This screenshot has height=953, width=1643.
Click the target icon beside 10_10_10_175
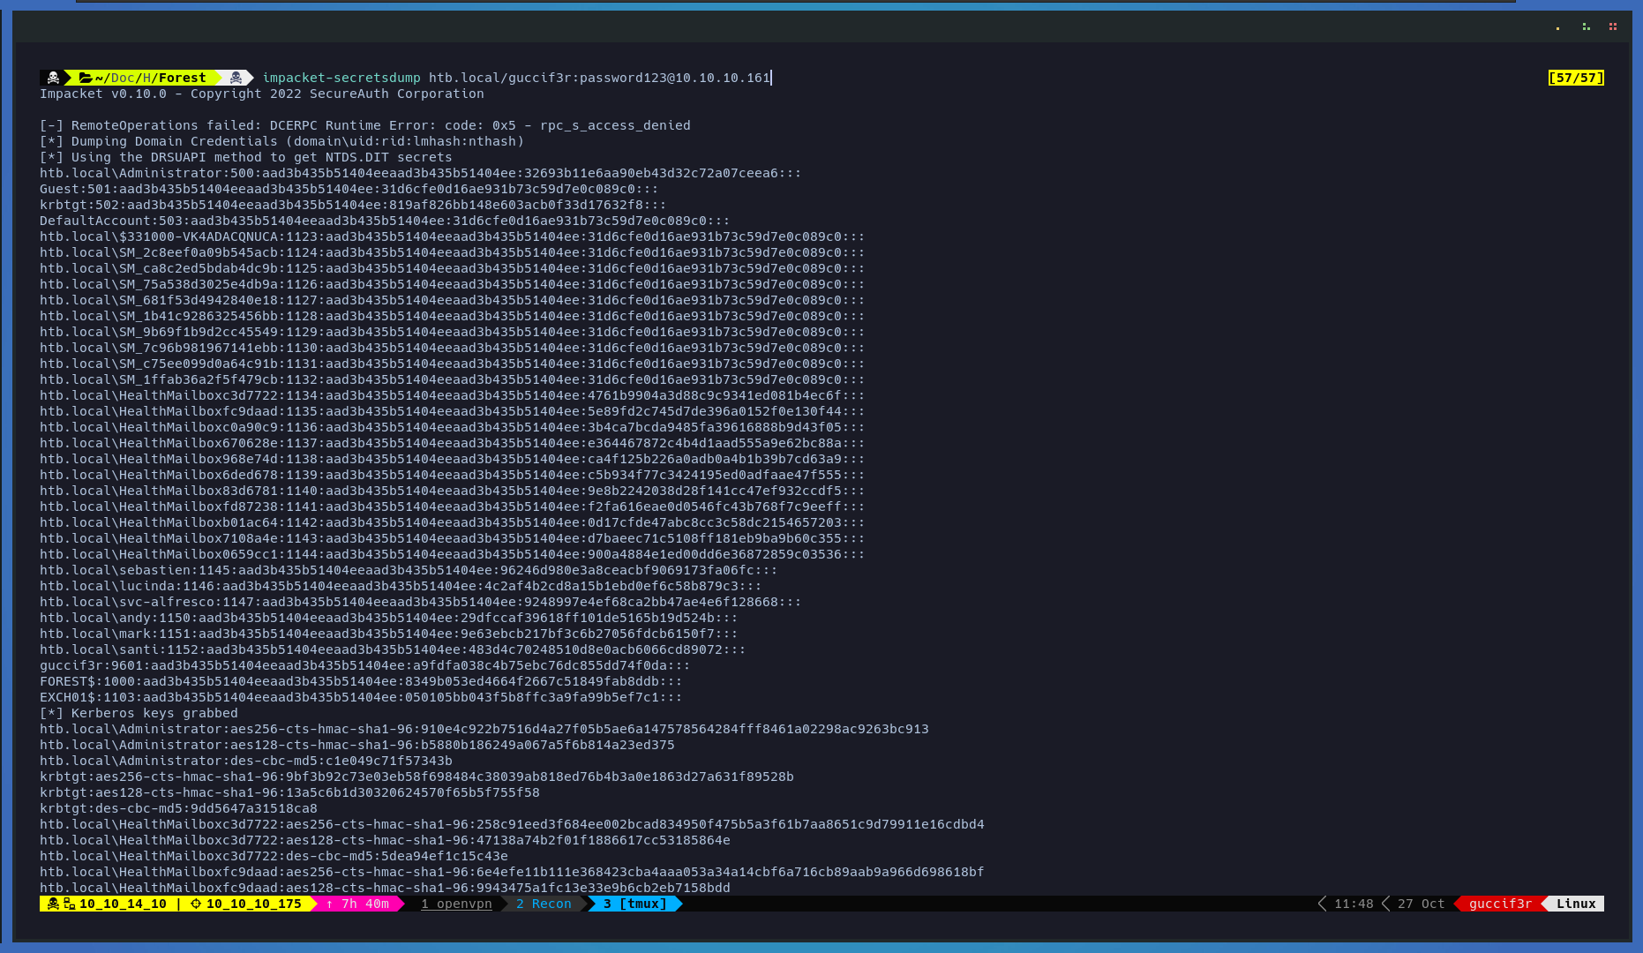(196, 904)
